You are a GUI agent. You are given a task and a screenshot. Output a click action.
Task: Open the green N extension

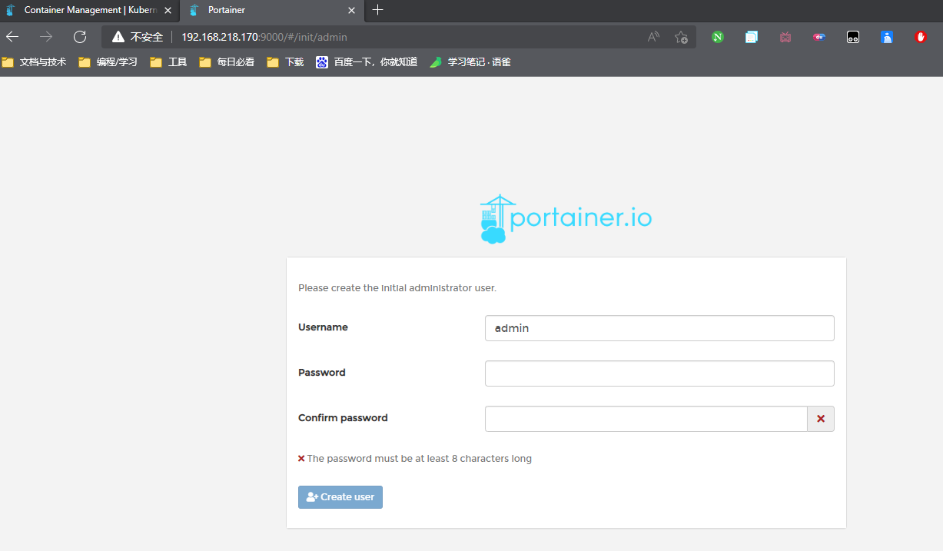click(718, 37)
